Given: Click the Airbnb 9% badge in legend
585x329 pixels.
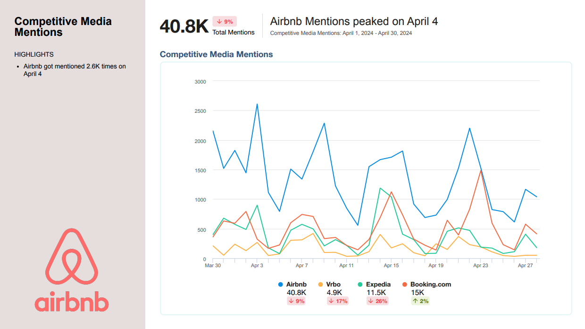Looking at the screenshot, I should tap(296, 301).
